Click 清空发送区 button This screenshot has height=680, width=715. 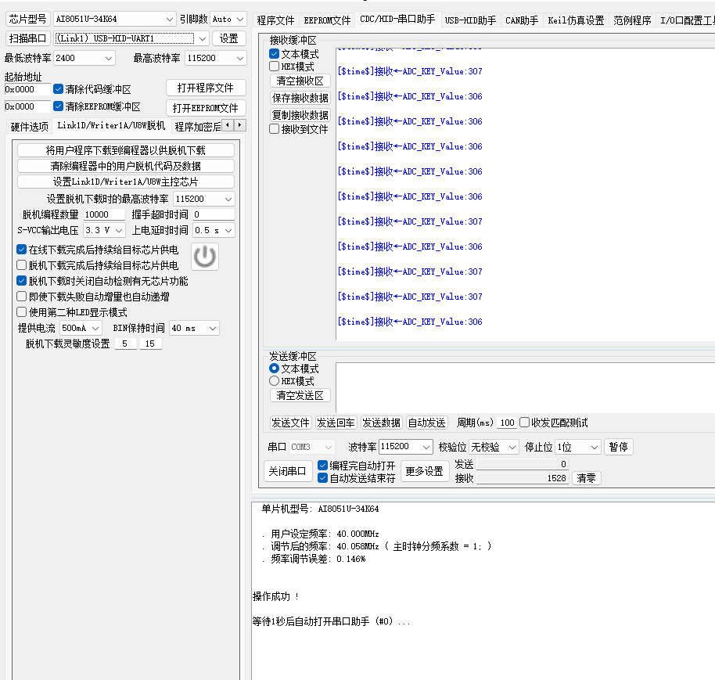pyautogui.click(x=300, y=395)
